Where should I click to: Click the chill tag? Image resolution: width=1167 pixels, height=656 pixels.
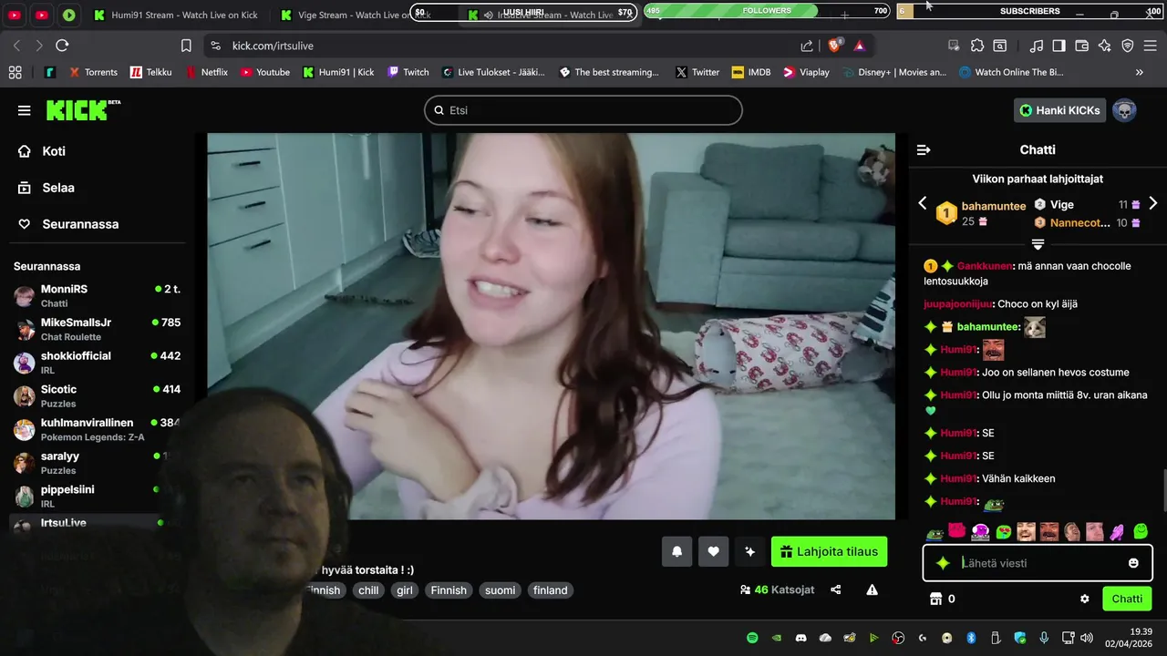point(368,590)
